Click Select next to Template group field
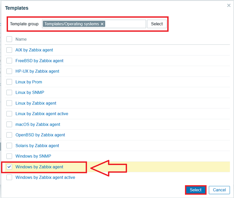 point(157,24)
